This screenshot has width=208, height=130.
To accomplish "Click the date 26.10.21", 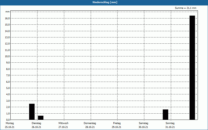I will pyautogui.click(x=36, y=127).
